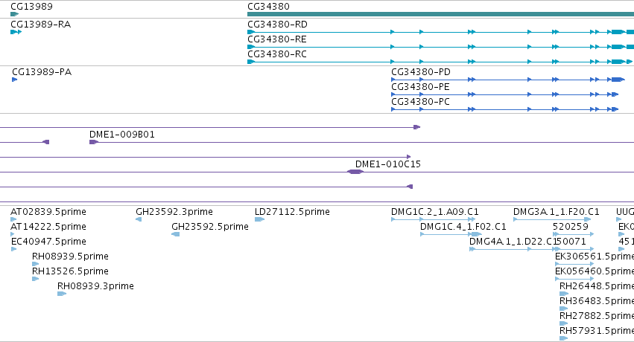Click the 520259 feature label

(x=571, y=227)
